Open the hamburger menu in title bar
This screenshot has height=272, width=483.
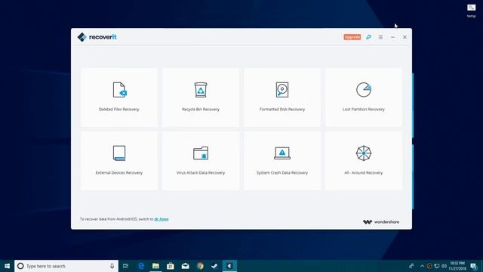click(x=380, y=37)
